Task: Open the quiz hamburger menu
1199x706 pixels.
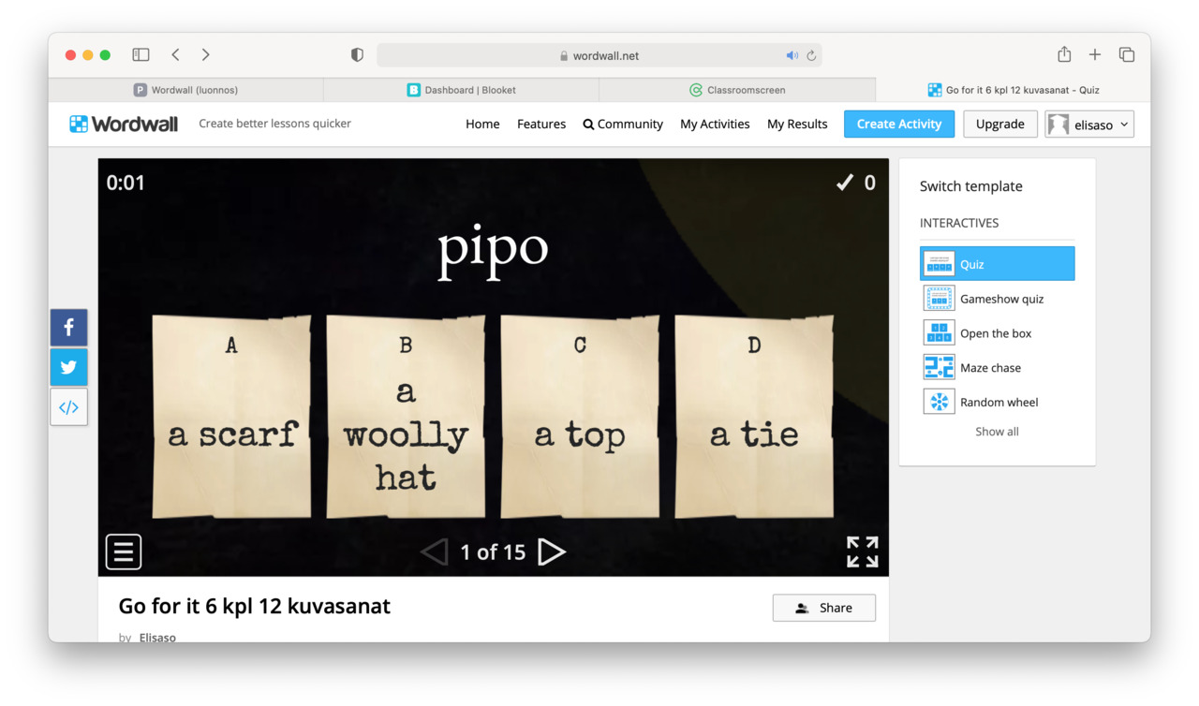Action: 124,552
